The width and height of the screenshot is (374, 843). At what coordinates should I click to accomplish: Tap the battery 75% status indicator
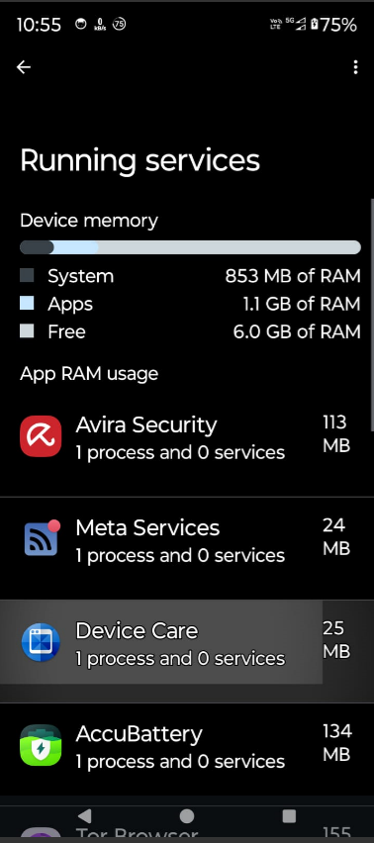[333, 24]
